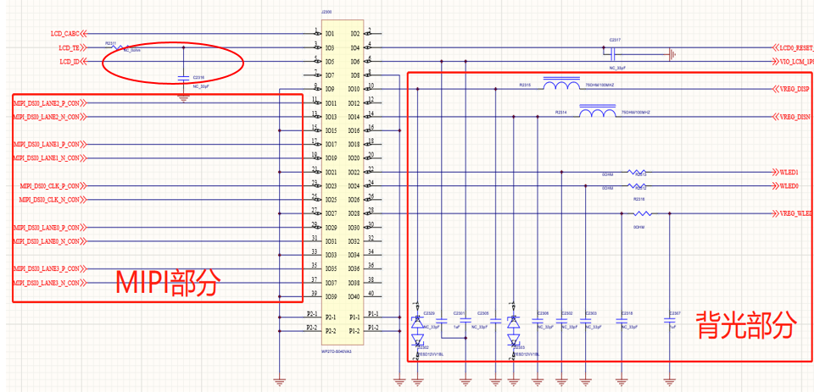Click the MIPI_DSI0_LANE1_N_CON net label

coord(47,157)
